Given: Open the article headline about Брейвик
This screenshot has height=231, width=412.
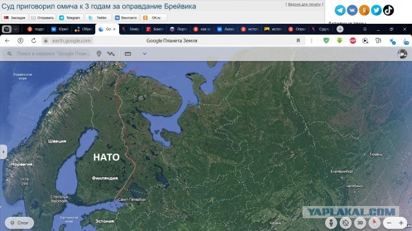Looking at the screenshot, I should pos(98,6).
